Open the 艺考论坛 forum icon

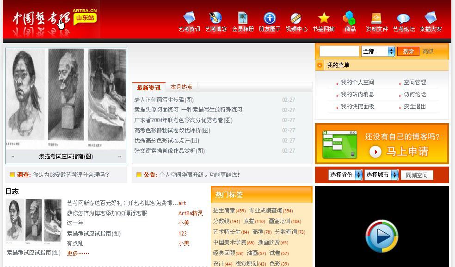click(403, 19)
